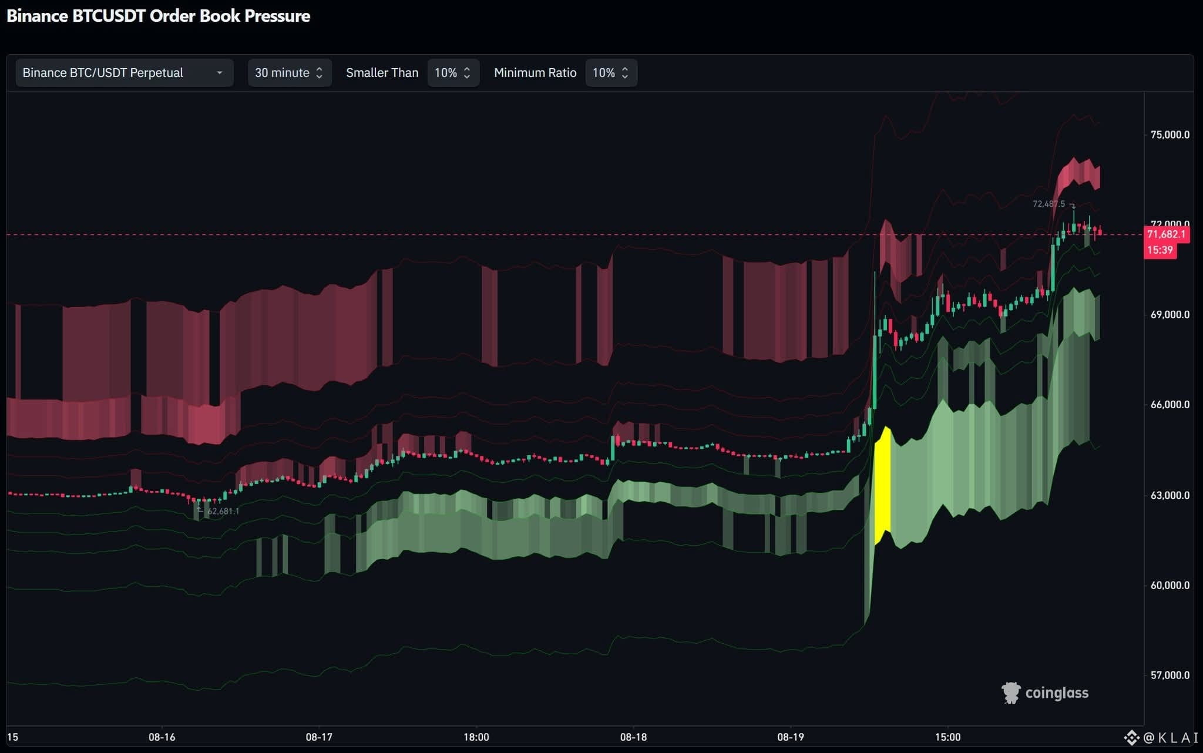Click the "Minimum Ratio" label
1203x753 pixels.
tap(535, 73)
